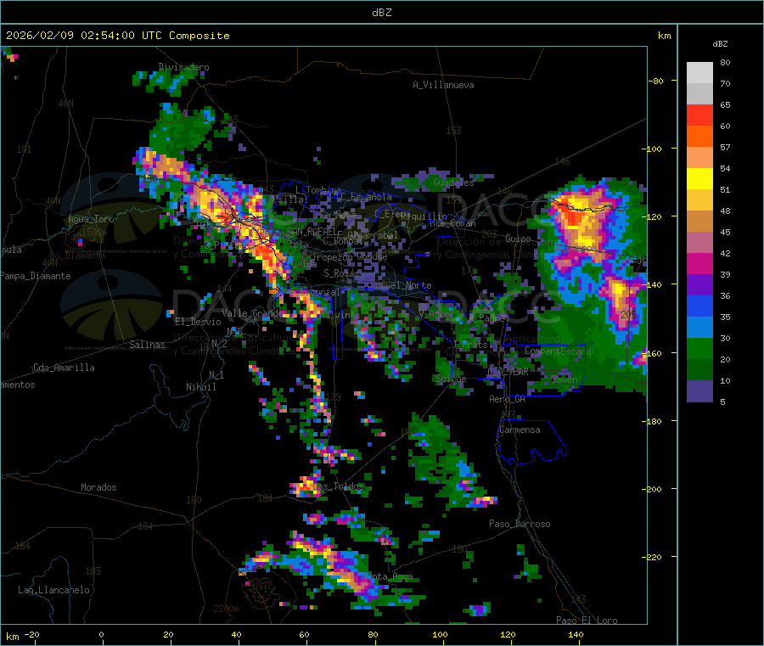The width and height of the screenshot is (764, 646).
Task: Click the El_Desvio map label
Action: click(198, 322)
